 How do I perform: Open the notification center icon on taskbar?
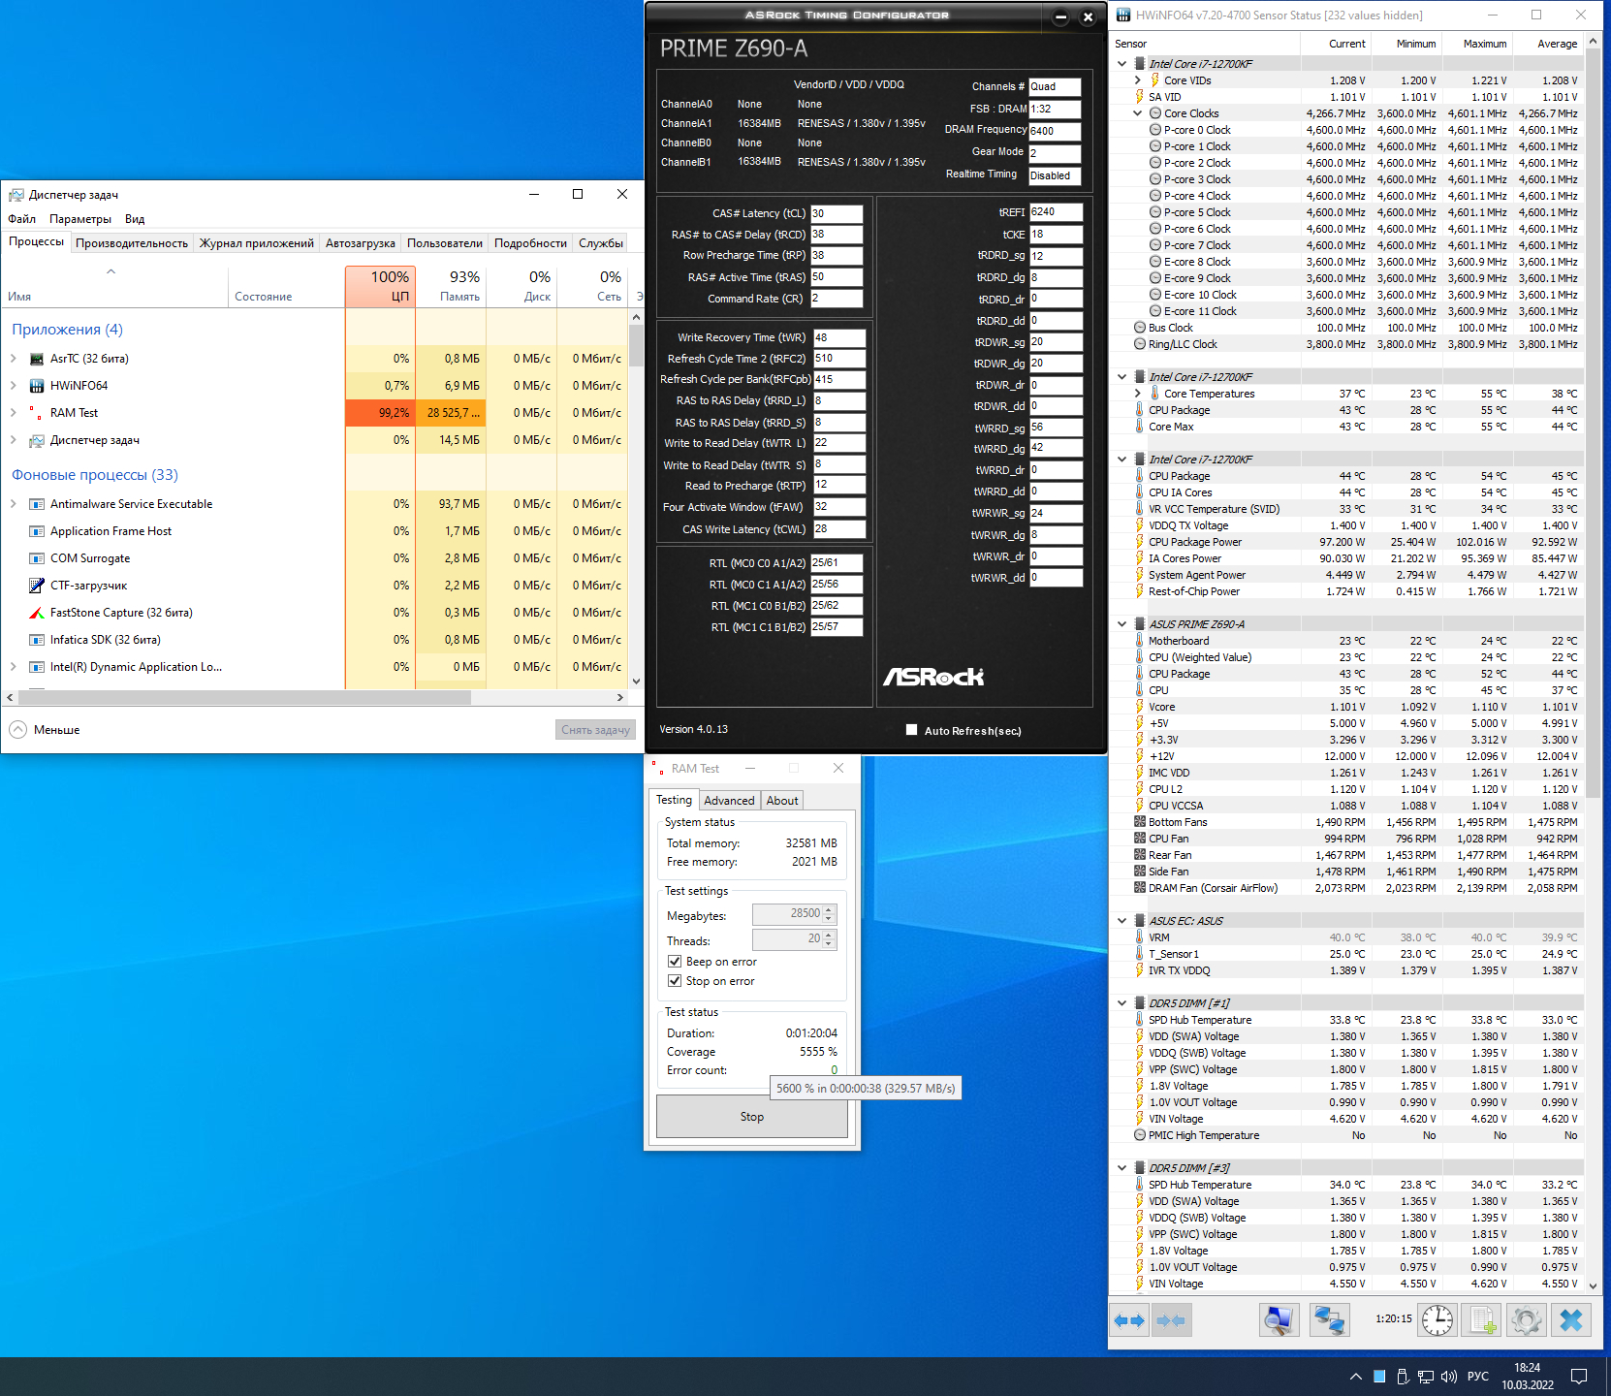point(1579,1377)
